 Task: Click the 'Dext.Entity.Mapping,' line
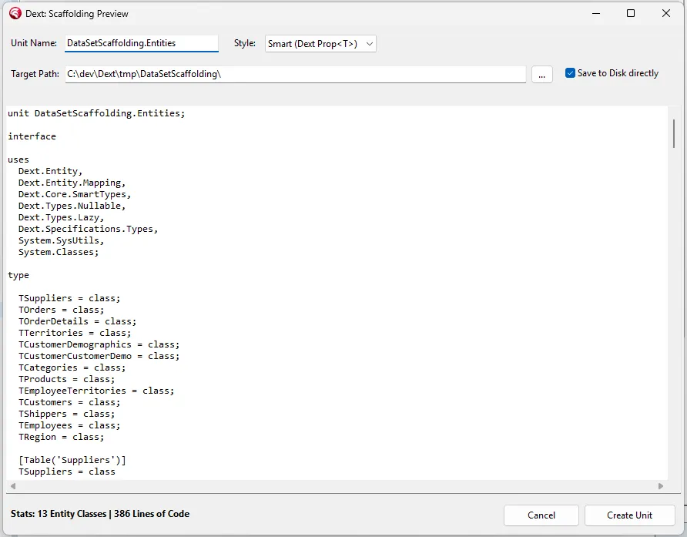click(72, 183)
